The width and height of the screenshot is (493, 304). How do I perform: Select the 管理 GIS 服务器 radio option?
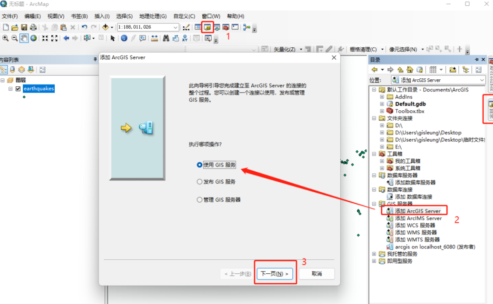(199, 199)
